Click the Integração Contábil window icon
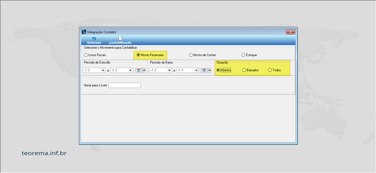This screenshot has width=376, height=173. (x=84, y=32)
